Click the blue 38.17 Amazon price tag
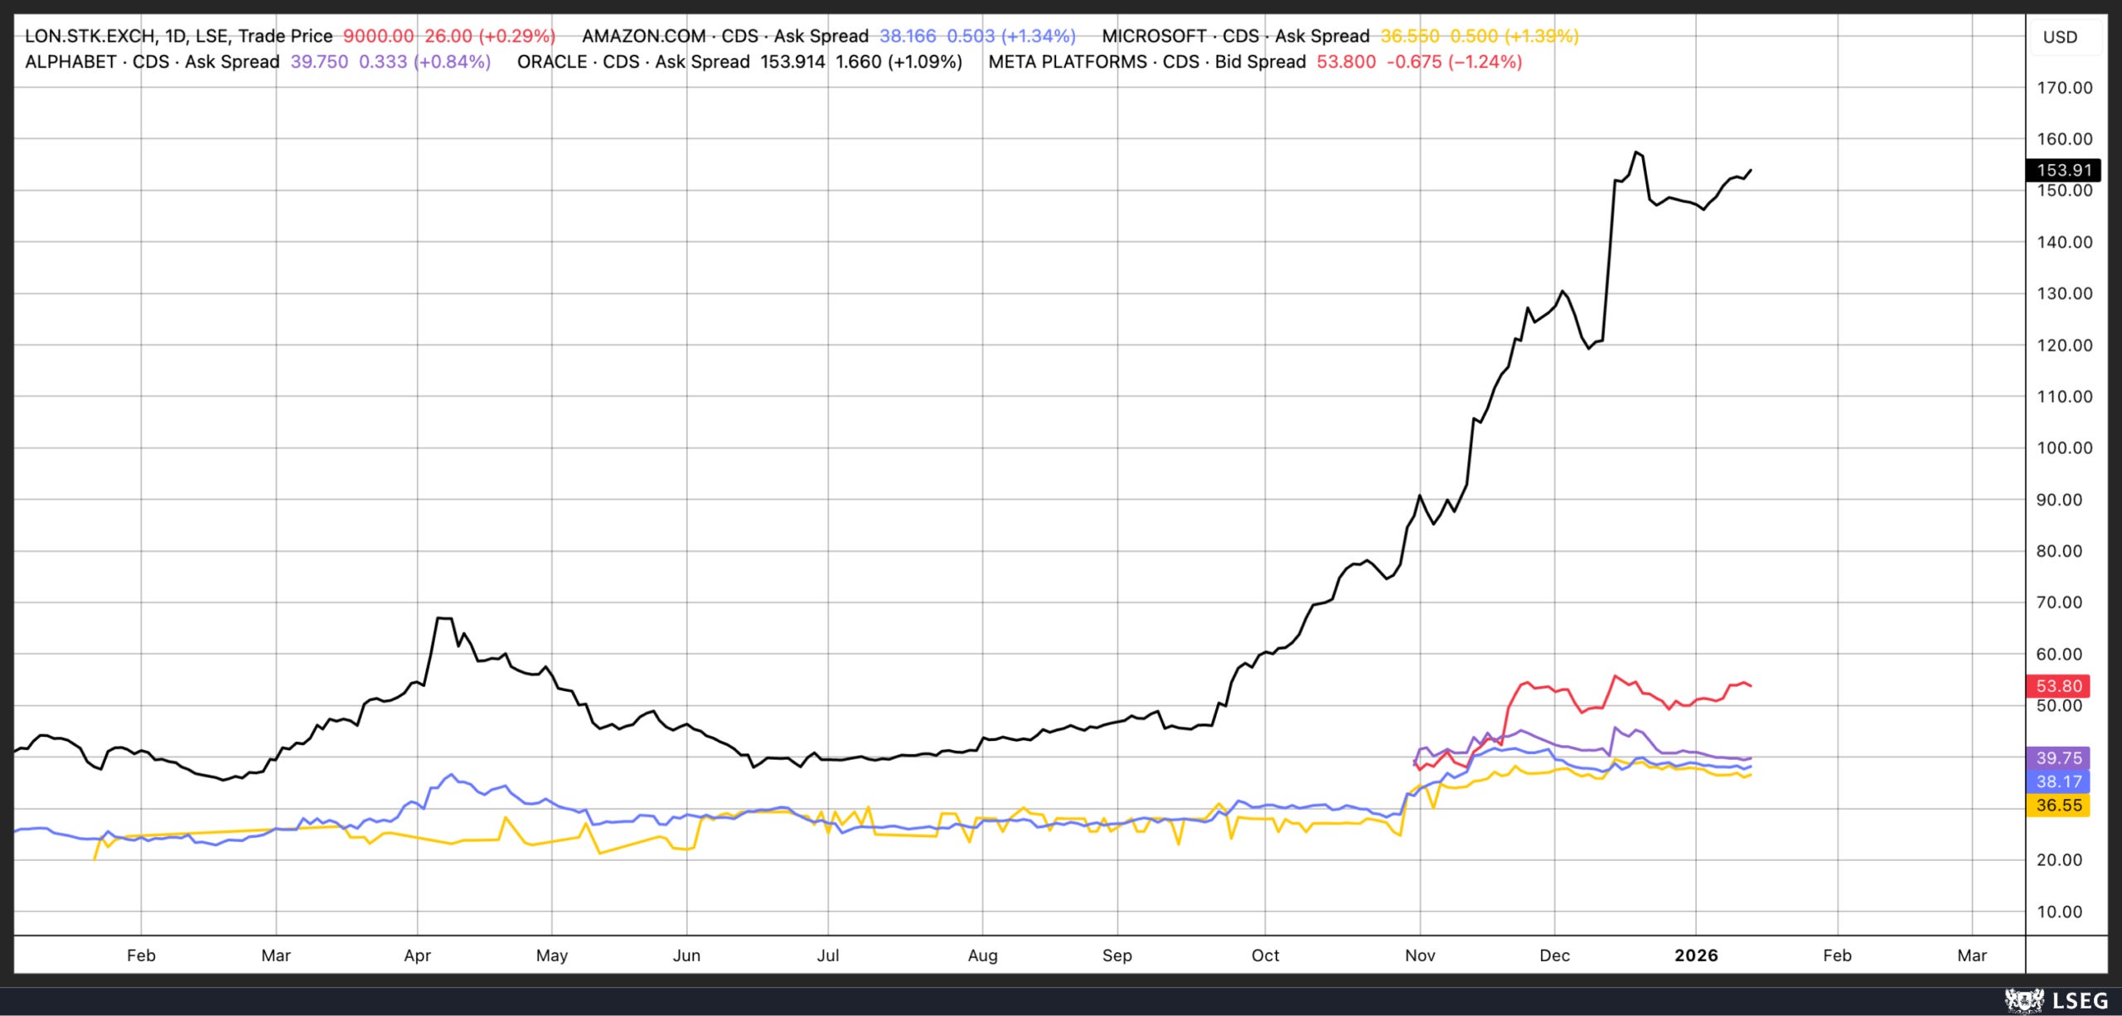 [x=2058, y=781]
